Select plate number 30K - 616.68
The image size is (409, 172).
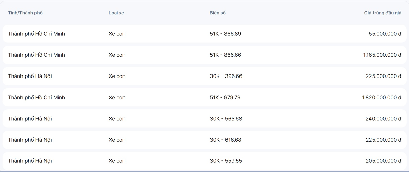[x=225, y=140]
